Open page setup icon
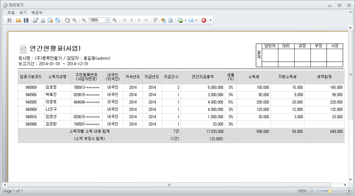 [x=50, y=20]
